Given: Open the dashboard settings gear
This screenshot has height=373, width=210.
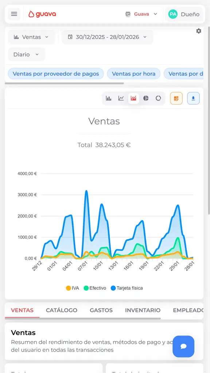Looking at the screenshot, I should click(199, 31).
